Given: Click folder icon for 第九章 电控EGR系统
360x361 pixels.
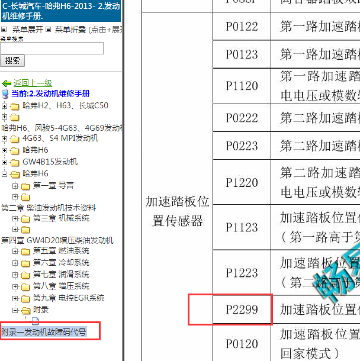Looking at the screenshot, I should [x=25, y=299].
